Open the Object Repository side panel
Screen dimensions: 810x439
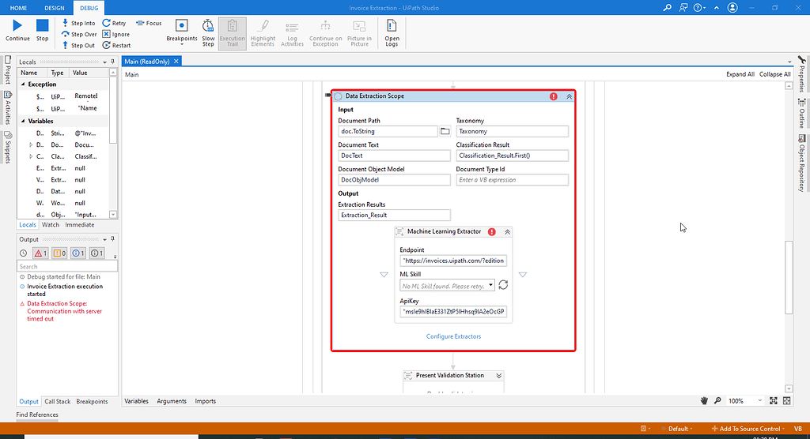[802, 163]
